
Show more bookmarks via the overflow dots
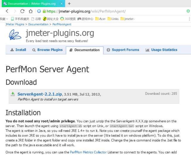coord(190,19)
